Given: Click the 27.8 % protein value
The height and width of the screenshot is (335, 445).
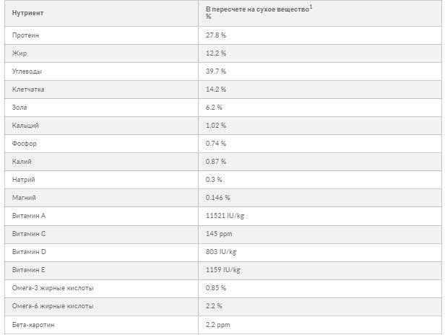Looking at the screenshot, I should (216, 35).
